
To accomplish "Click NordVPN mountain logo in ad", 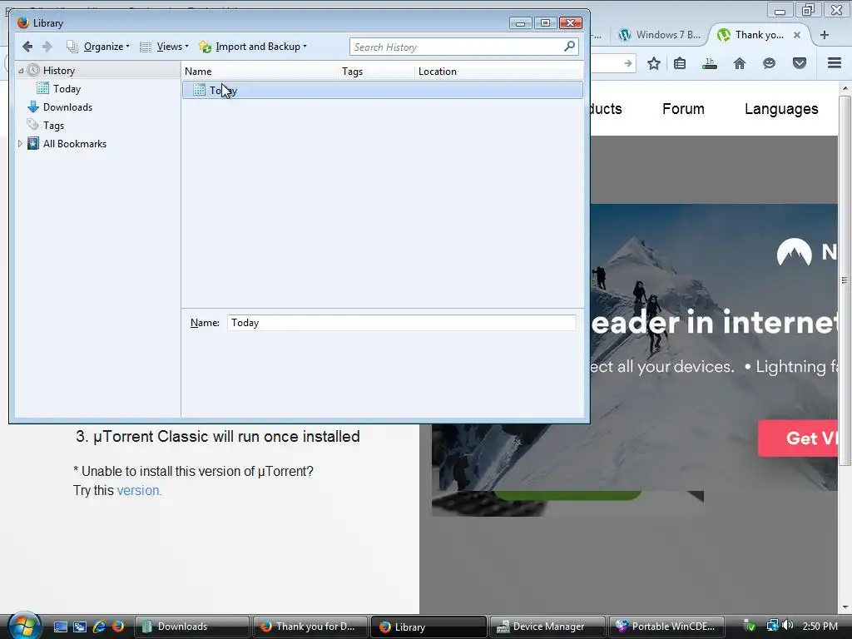I will click(x=794, y=251).
